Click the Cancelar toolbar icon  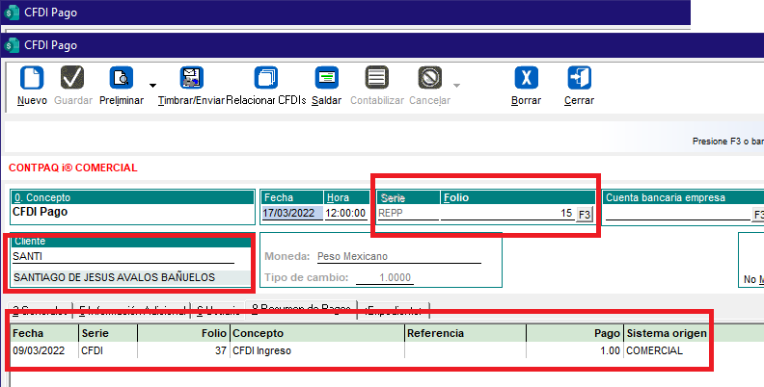(429, 79)
